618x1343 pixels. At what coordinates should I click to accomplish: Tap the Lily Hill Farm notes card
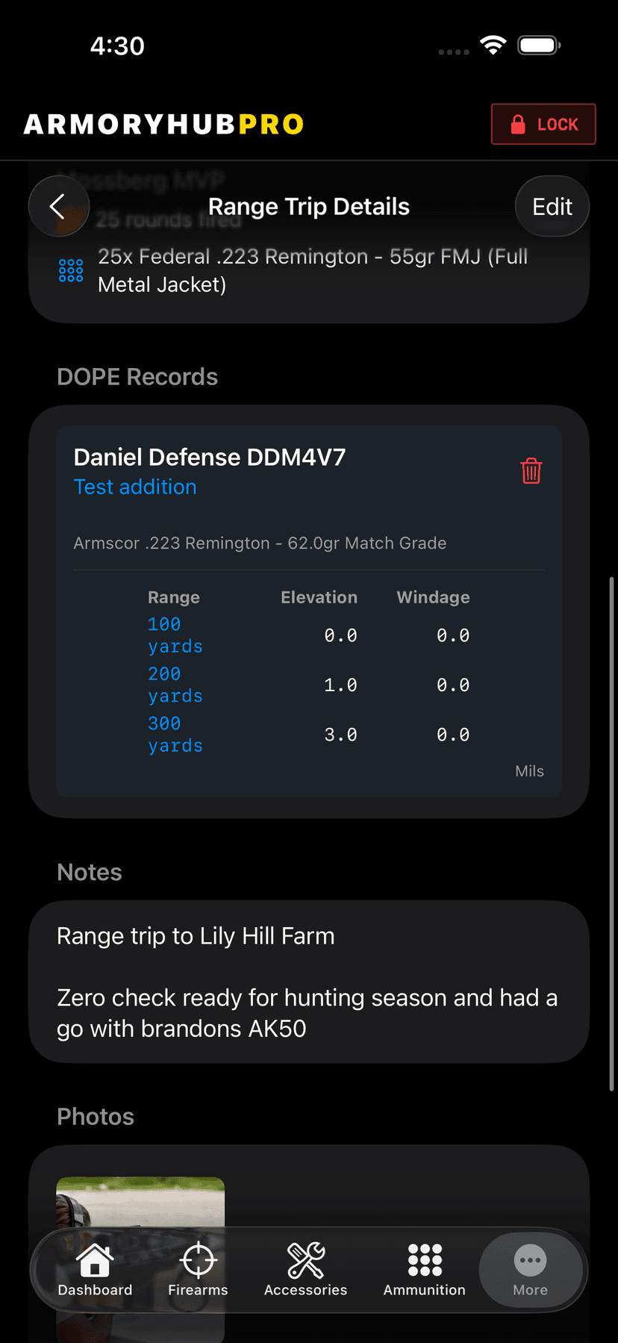coord(308,981)
